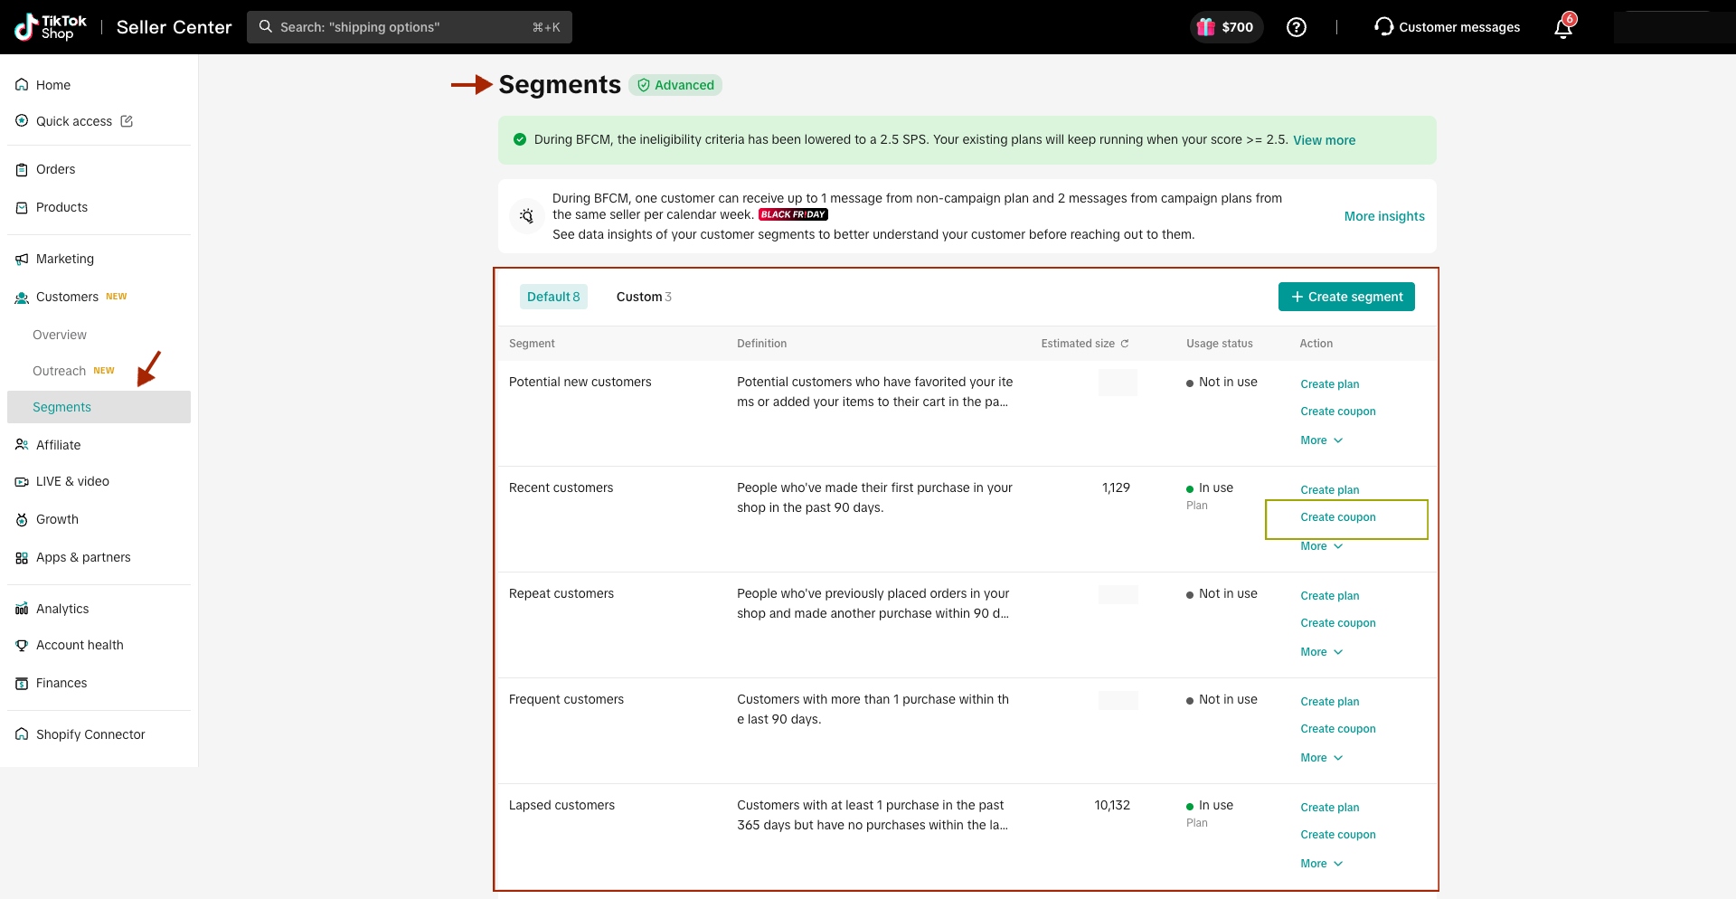Image resolution: width=1736 pixels, height=899 pixels.
Task: Select the Default segments tab
Action: point(552,297)
